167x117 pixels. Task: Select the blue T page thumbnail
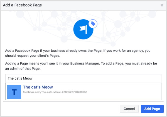14,92
